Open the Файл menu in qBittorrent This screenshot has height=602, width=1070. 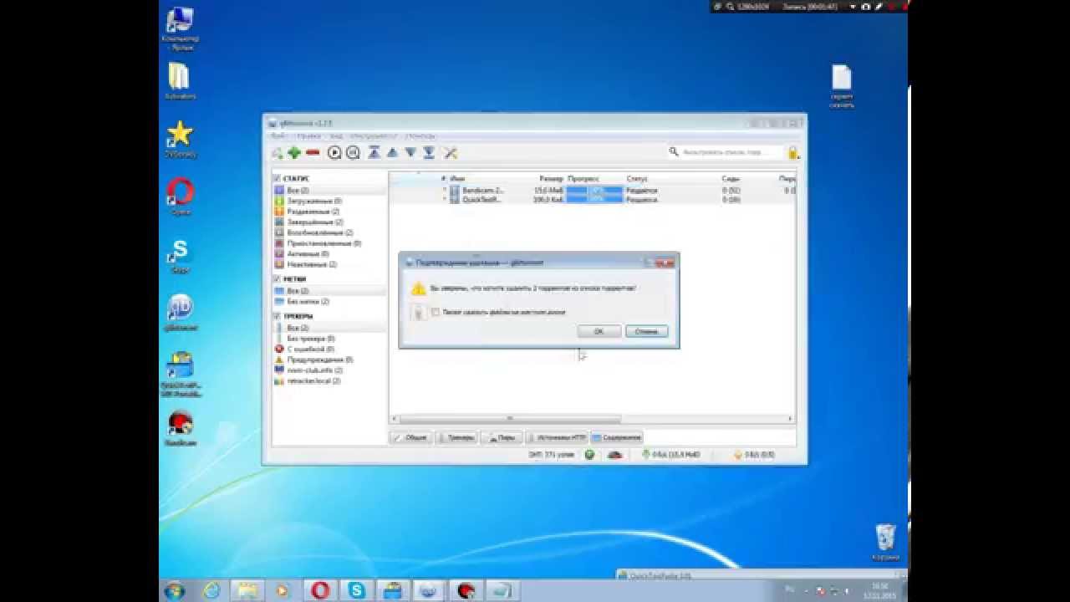point(278,135)
